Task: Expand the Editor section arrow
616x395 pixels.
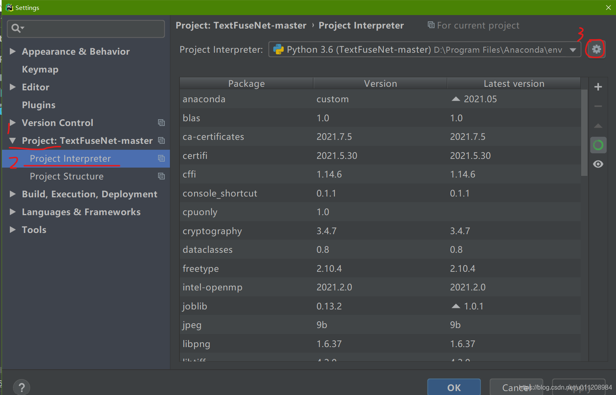Action: [x=13, y=87]
